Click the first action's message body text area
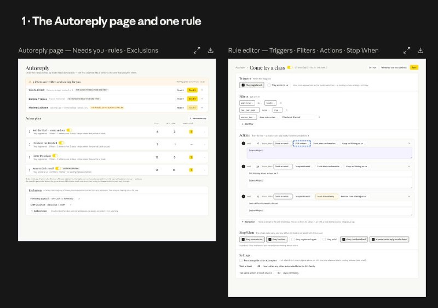 [329, 153]
